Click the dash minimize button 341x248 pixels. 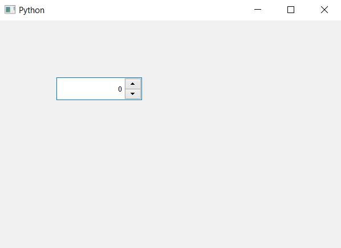point(258,10)
